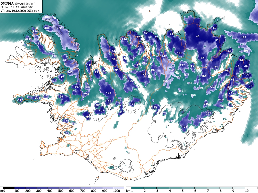
Task: Click the legend swatch between 9 and 10 km
Action: [x=239, y=188]
